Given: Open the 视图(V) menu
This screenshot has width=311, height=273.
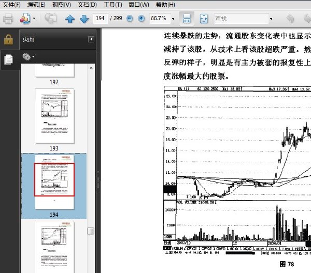Looking at the screenshot, I should tap(62, 5).
